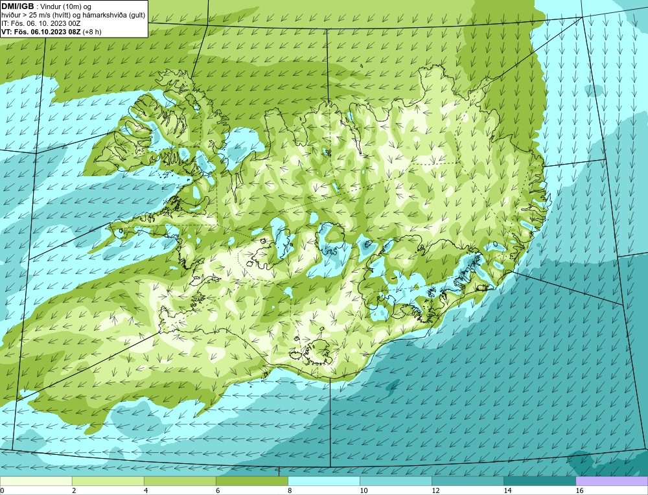
Task: Click the legend scale label '4'
Action: 146,490
